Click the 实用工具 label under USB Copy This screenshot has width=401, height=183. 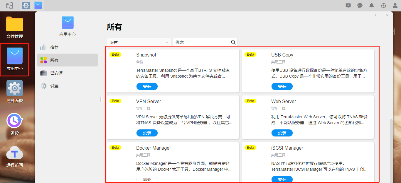(278, 62)
